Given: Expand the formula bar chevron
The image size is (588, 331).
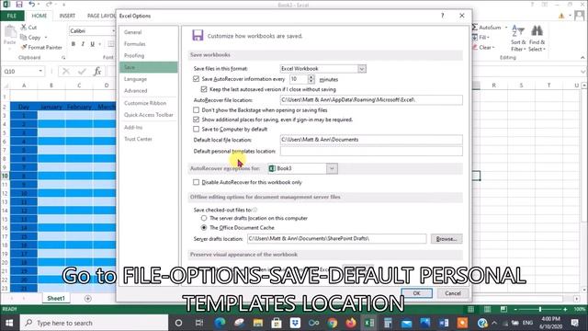Looking at the screenshot, I should coord(582,72).
